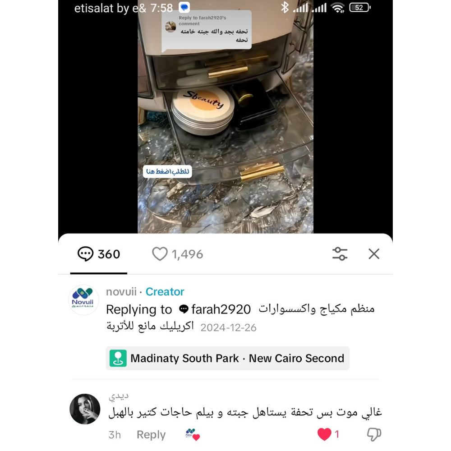Open the Madinaty South Park location tag
The width and height of the screenshot is (451, 451).
coord(227,359)
